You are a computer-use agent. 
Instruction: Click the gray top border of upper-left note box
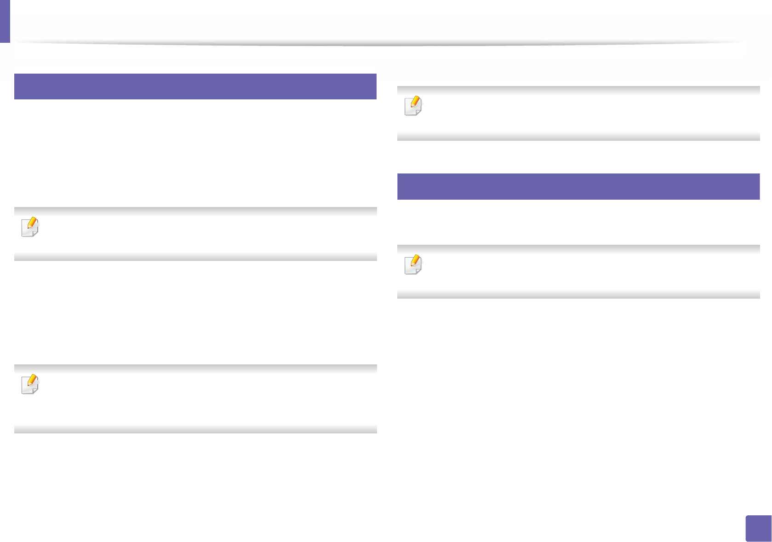pos(195,210)
